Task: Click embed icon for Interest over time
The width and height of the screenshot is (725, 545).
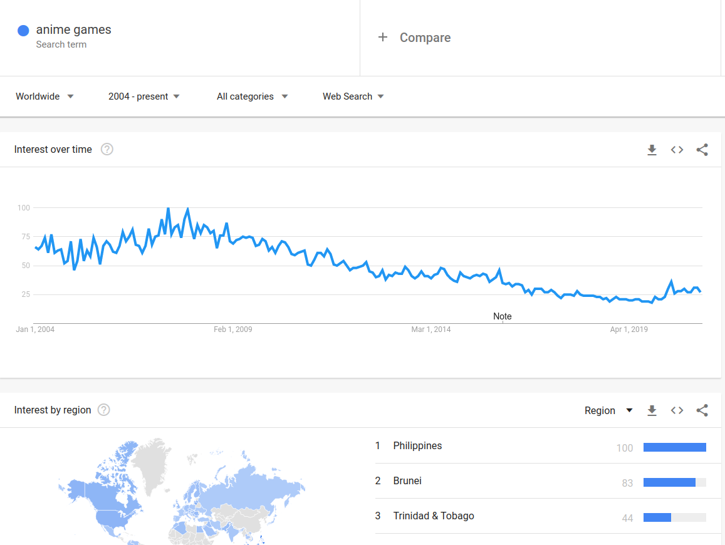Action: tap(677, 150)
